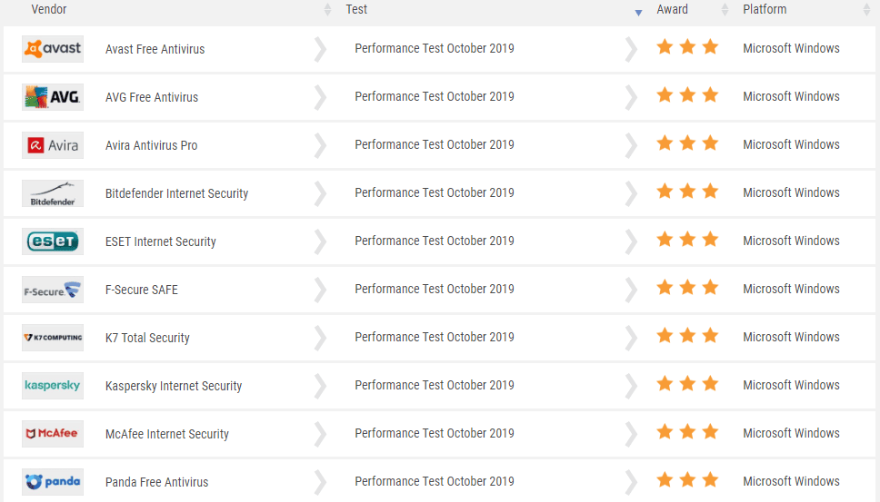Open chevron after Kaspersky Internet Security name
Viewport: 880px width, 502px height.
click(x=320, y=387)
